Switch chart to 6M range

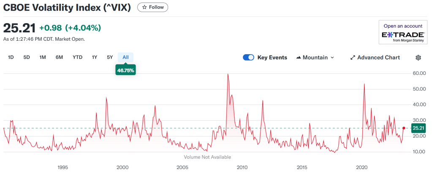click(x=59, y=57)
